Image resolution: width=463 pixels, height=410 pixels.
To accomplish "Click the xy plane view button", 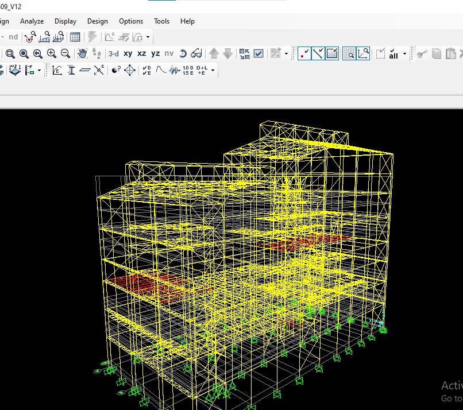I will (x=128, y=53).
